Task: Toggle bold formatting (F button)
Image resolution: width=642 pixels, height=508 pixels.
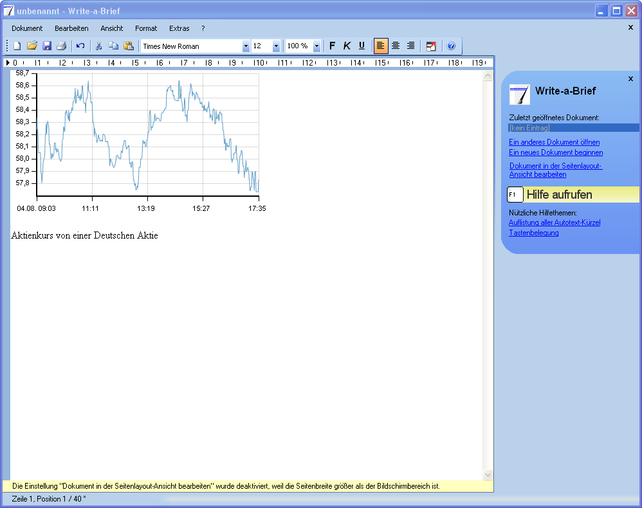Action: click(x=333, y=46)
